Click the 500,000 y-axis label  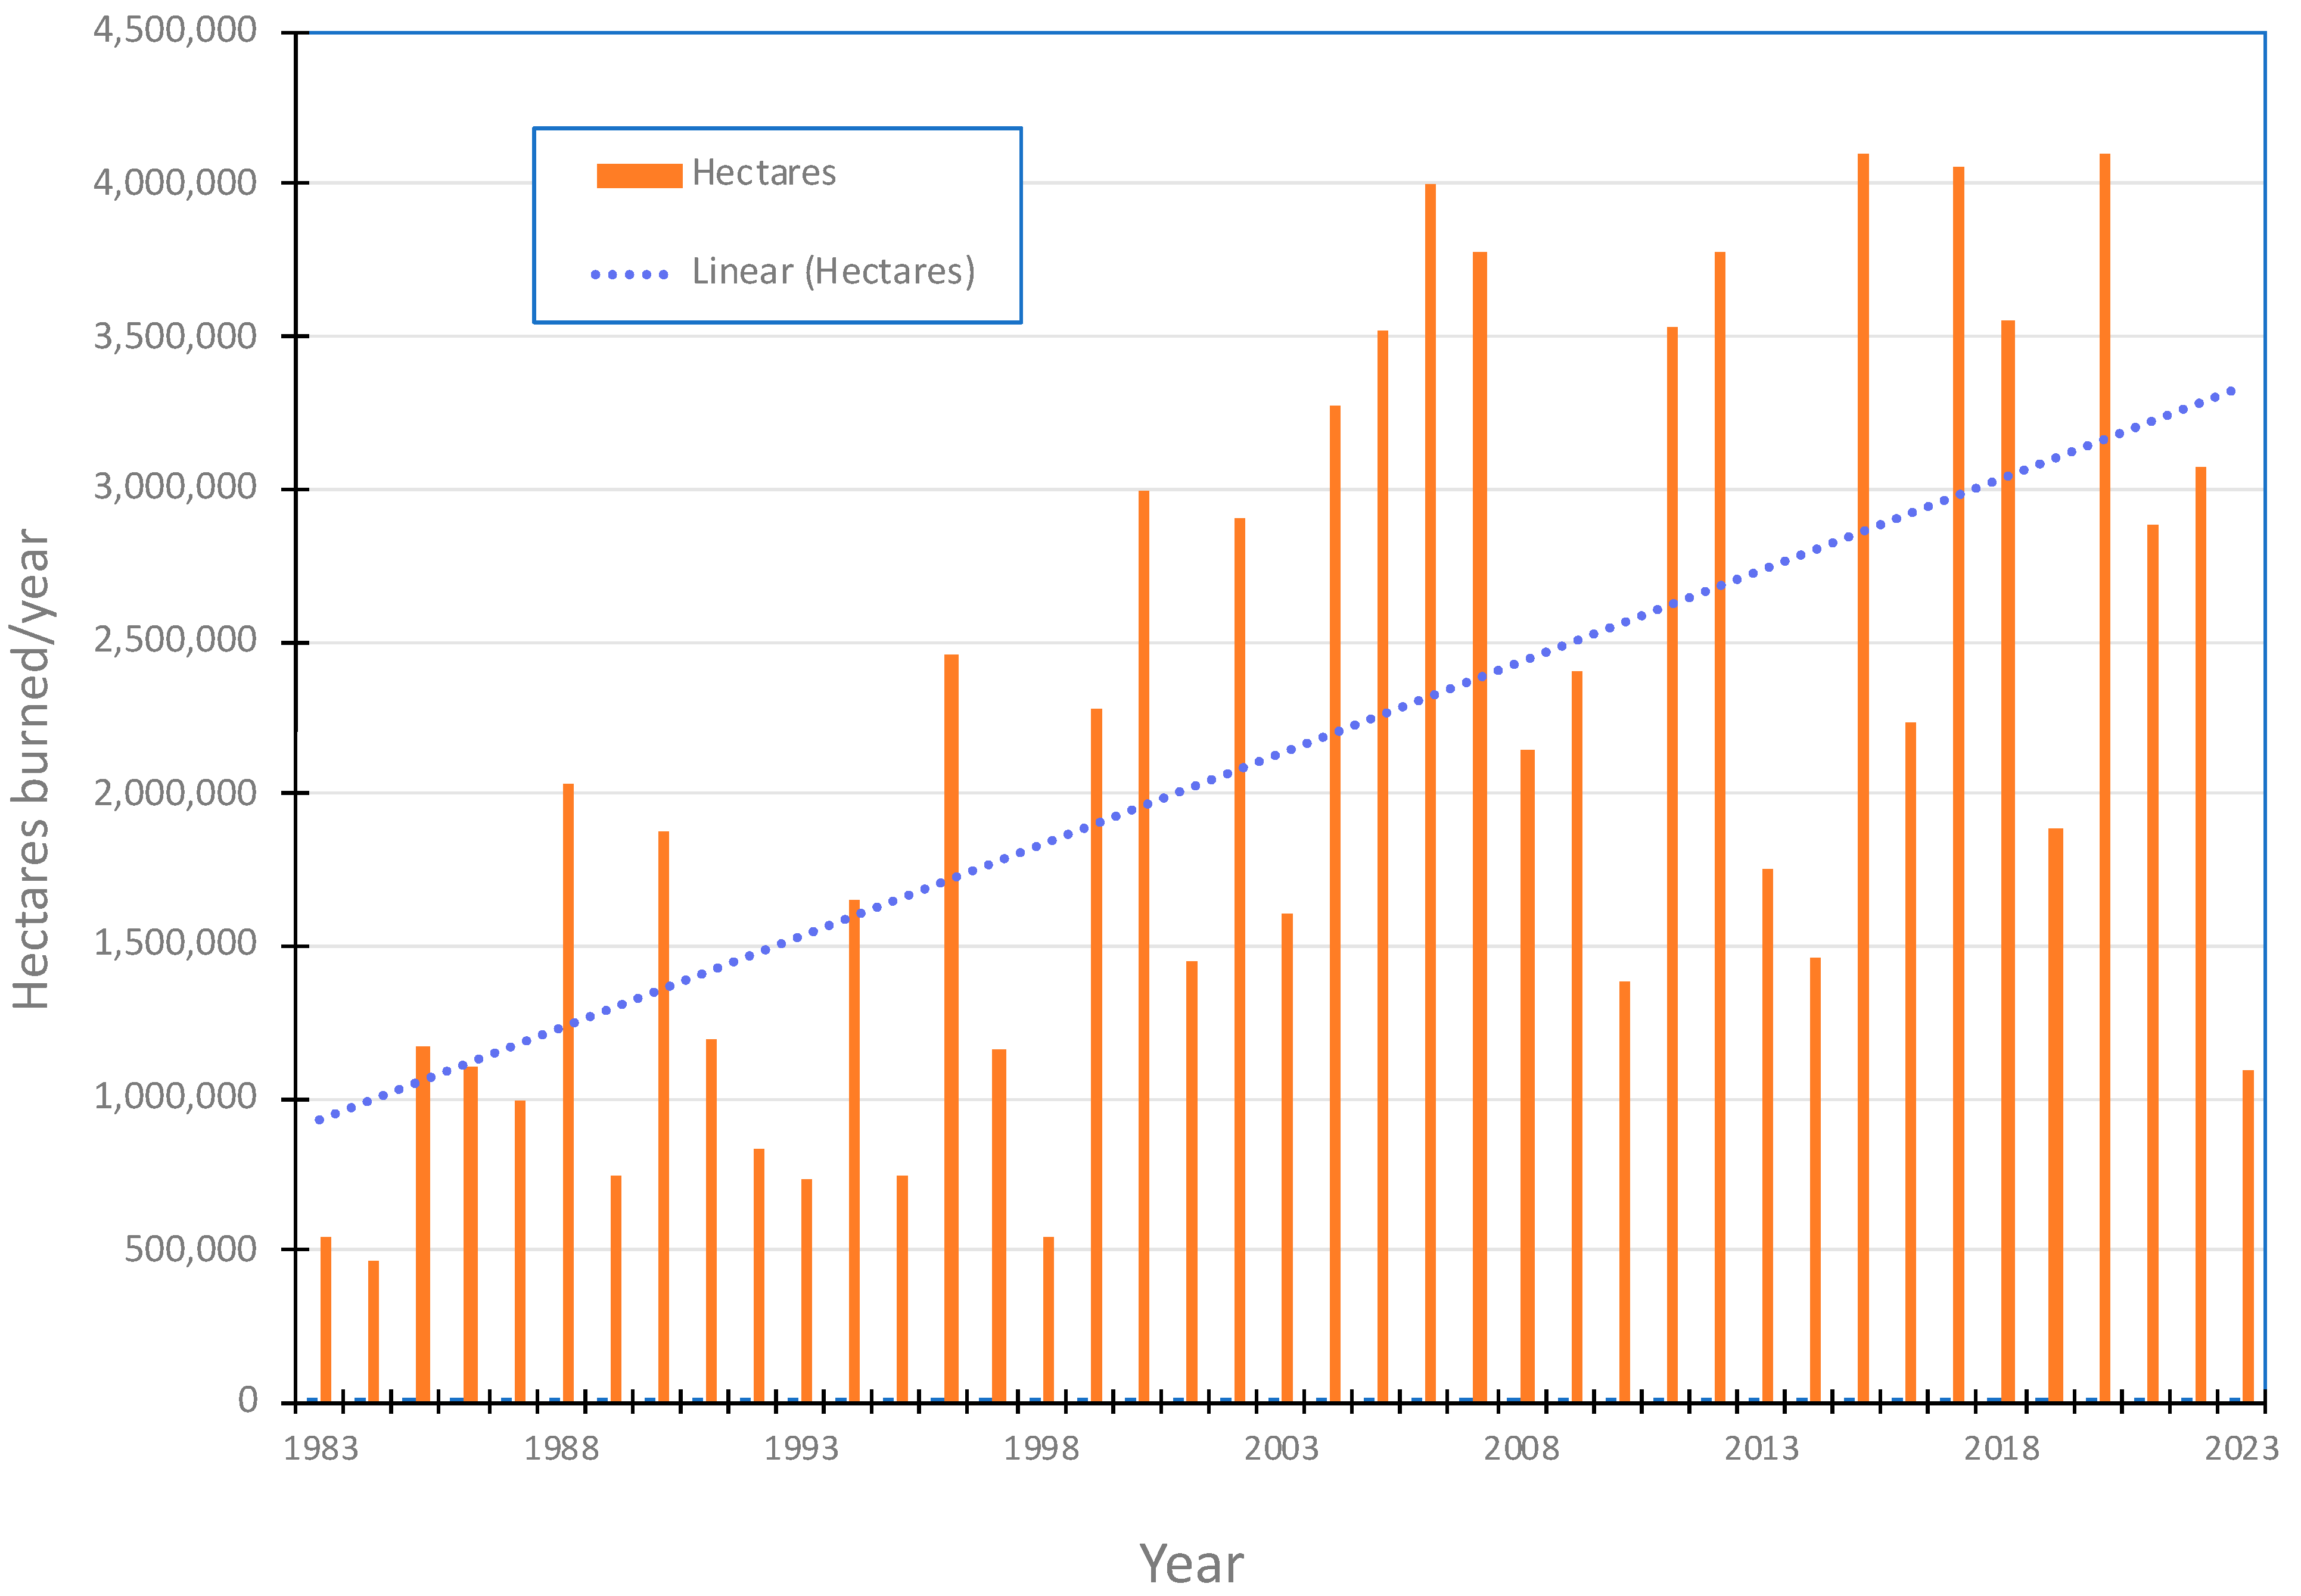click(190, 1249)
